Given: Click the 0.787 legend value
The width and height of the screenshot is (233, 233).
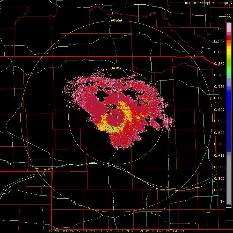Looking at the screenshot, I should click(x=219, y=75).
